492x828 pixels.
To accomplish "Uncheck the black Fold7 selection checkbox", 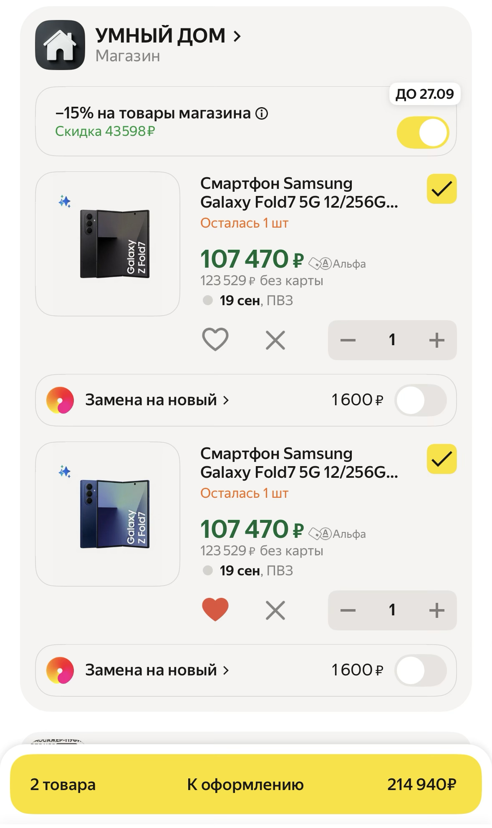I will point(442,189).
